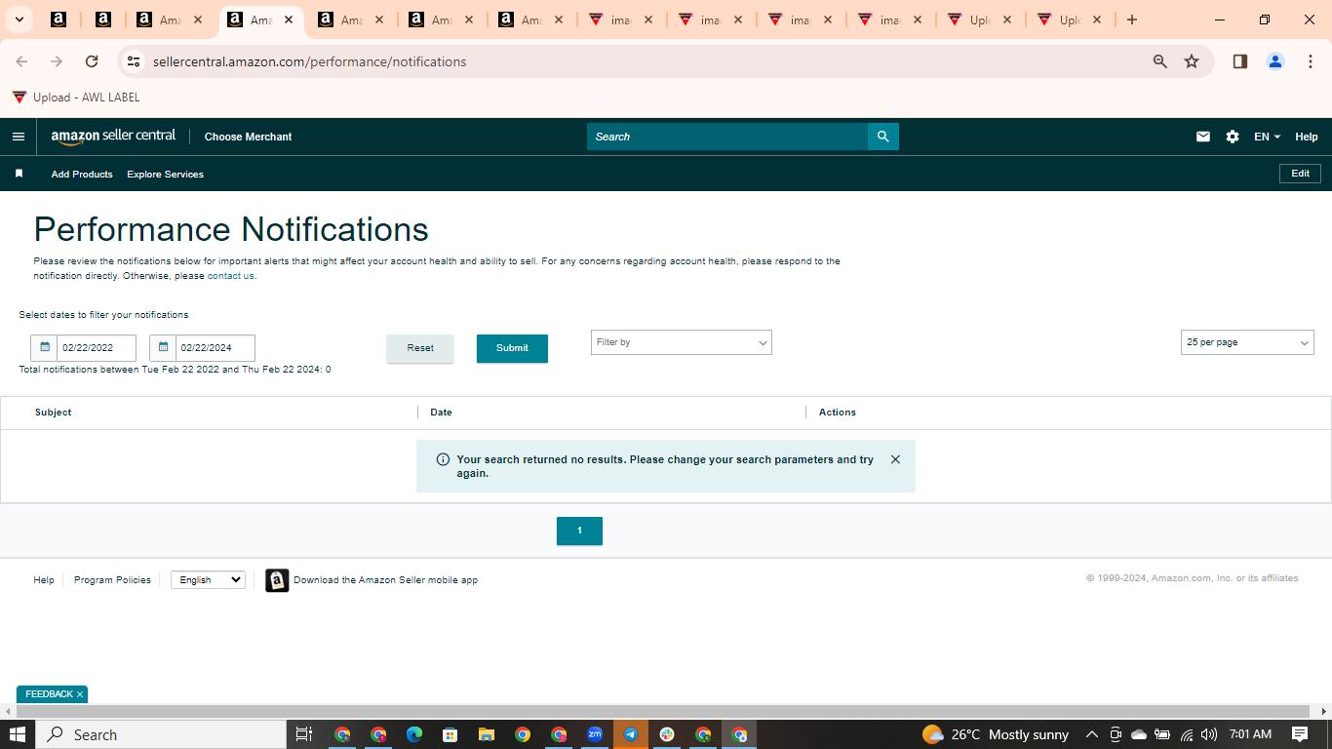The width and height of the screenshot is (1332, 749).
Task: Open the hamburger navigation menu
Action: click(x=19, y=137)
